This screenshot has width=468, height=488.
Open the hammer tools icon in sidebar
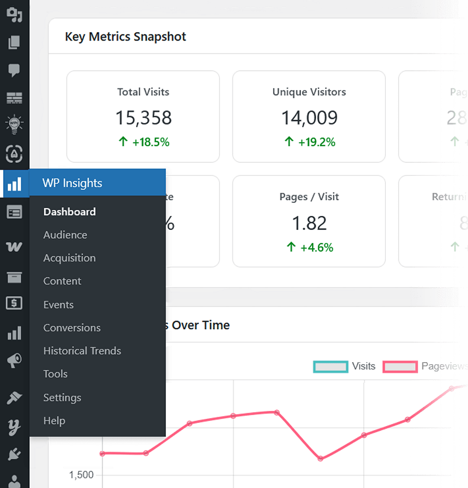tap(15, 397)
